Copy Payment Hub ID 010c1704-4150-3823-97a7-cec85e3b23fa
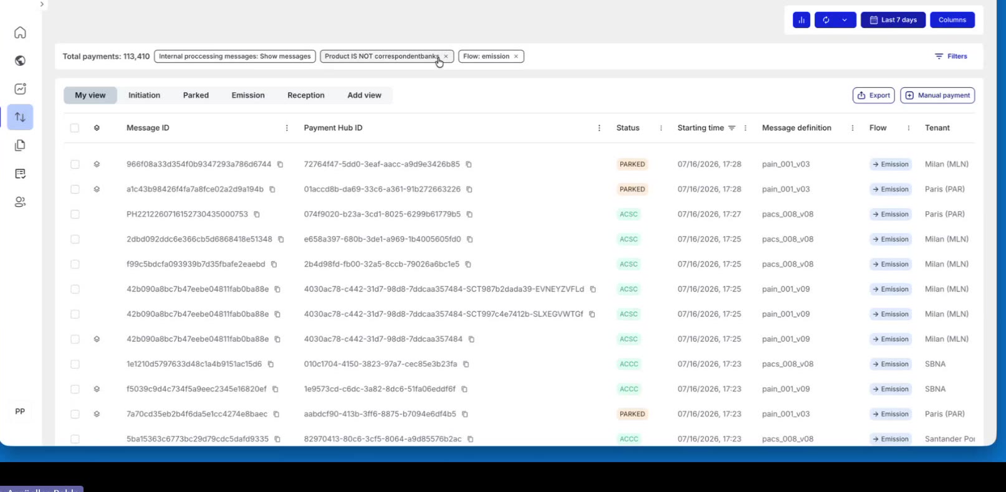1006x492 pixels. pos(466,364)
